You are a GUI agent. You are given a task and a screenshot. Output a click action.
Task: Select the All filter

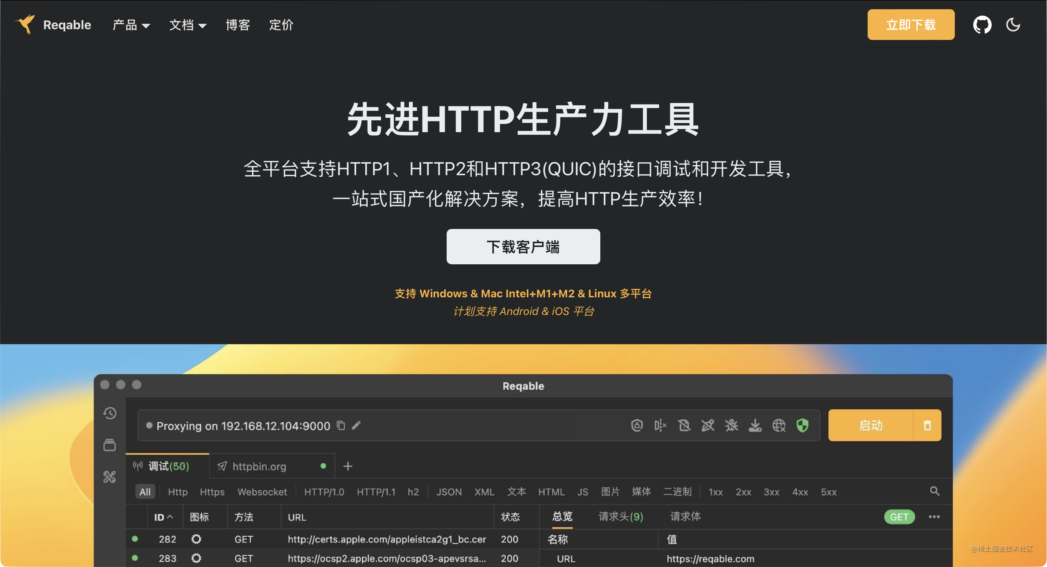[145, 492]
